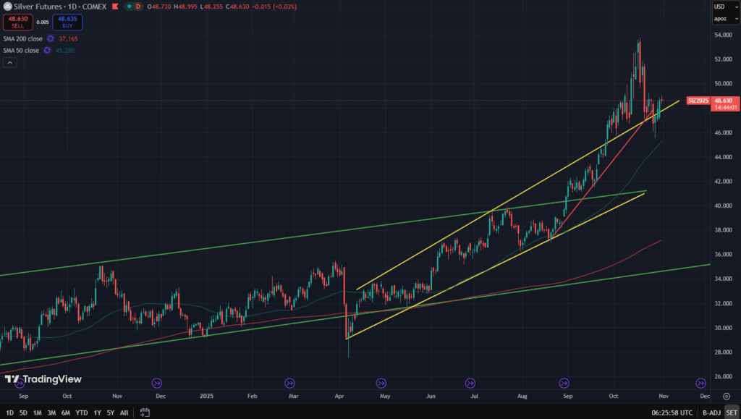Screen dimensions: 741x419
Task: Click the Silver Futures symbol logo
Action: [7, 7]
